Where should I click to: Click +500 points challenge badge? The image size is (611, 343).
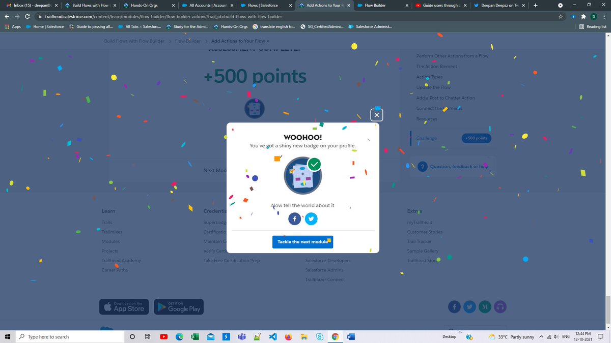[x=477, y=138]
